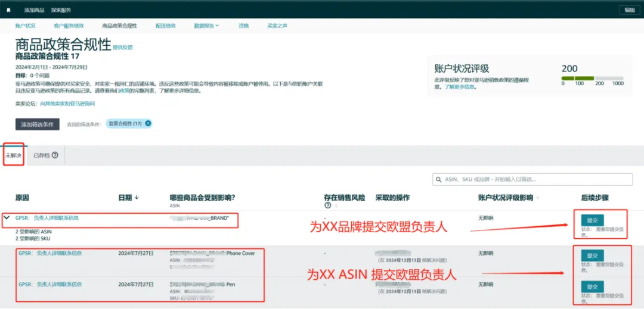Go to 客户服务绩效 tab

[69, 26]
